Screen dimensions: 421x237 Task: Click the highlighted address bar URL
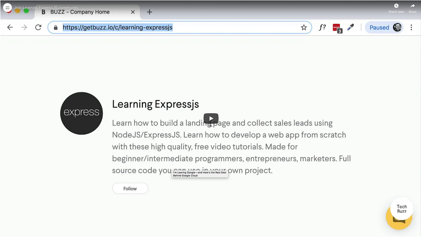click(x=118, y=27)
